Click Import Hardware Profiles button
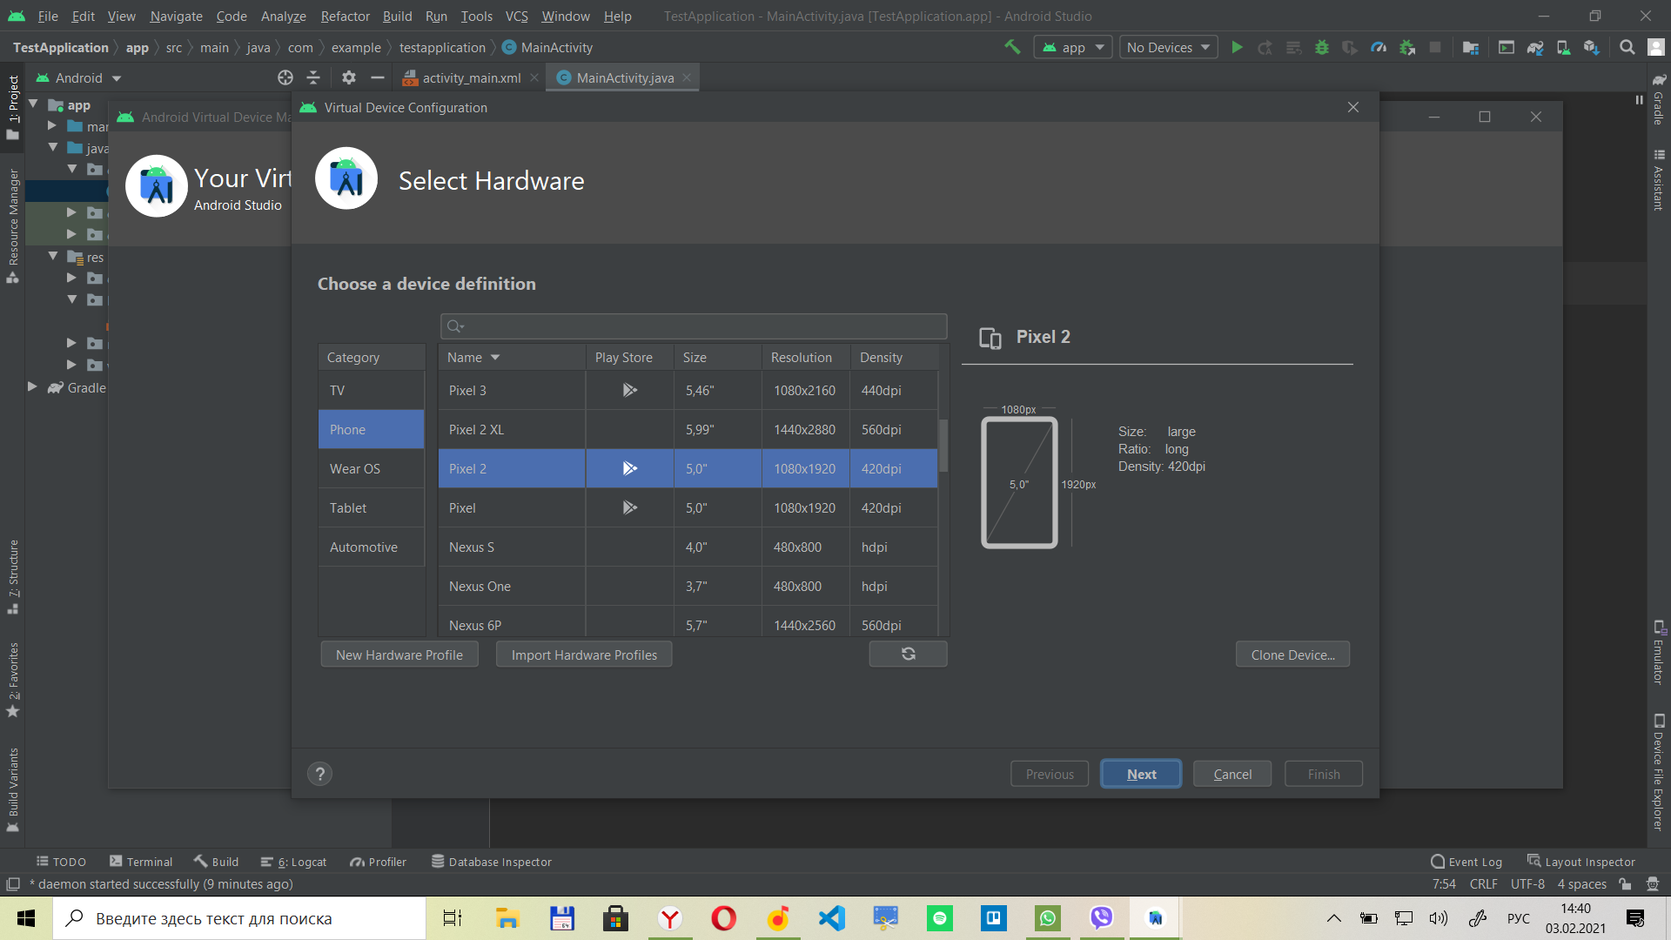 click(x=584, y=655)
